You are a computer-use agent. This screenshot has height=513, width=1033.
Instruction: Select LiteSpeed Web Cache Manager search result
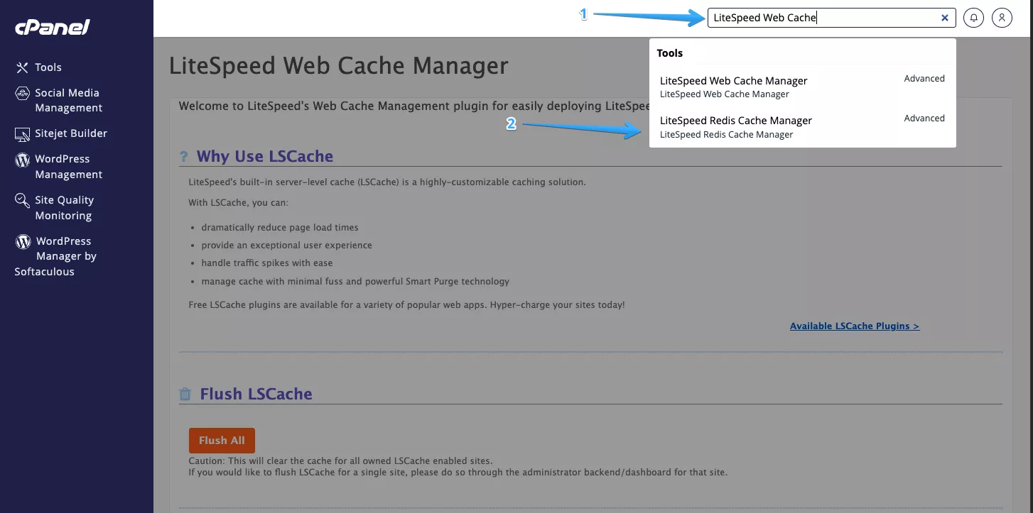click(x=734, y=80)
